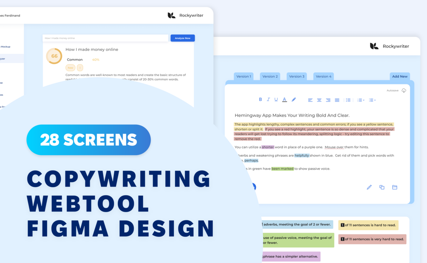Screen dimensions: 427x263
Task: Click the 'i' word tag
Action: point(80,67)
